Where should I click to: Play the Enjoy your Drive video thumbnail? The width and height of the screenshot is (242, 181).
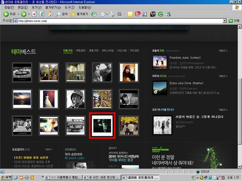(160, 88)
